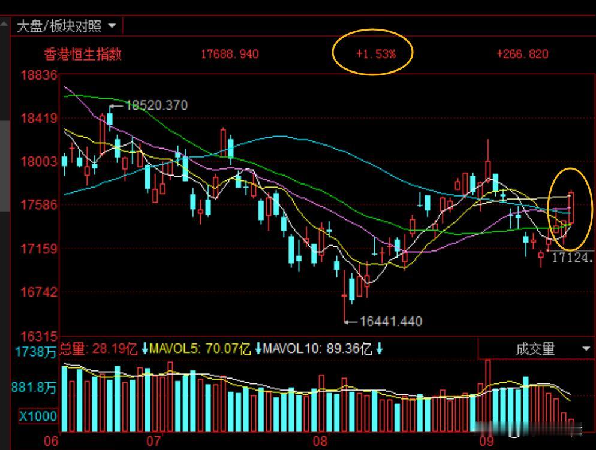Click the MAVOL5: 70.07亿 readout
The height and width of the screenshot is (450, 596).
(200, 348)
